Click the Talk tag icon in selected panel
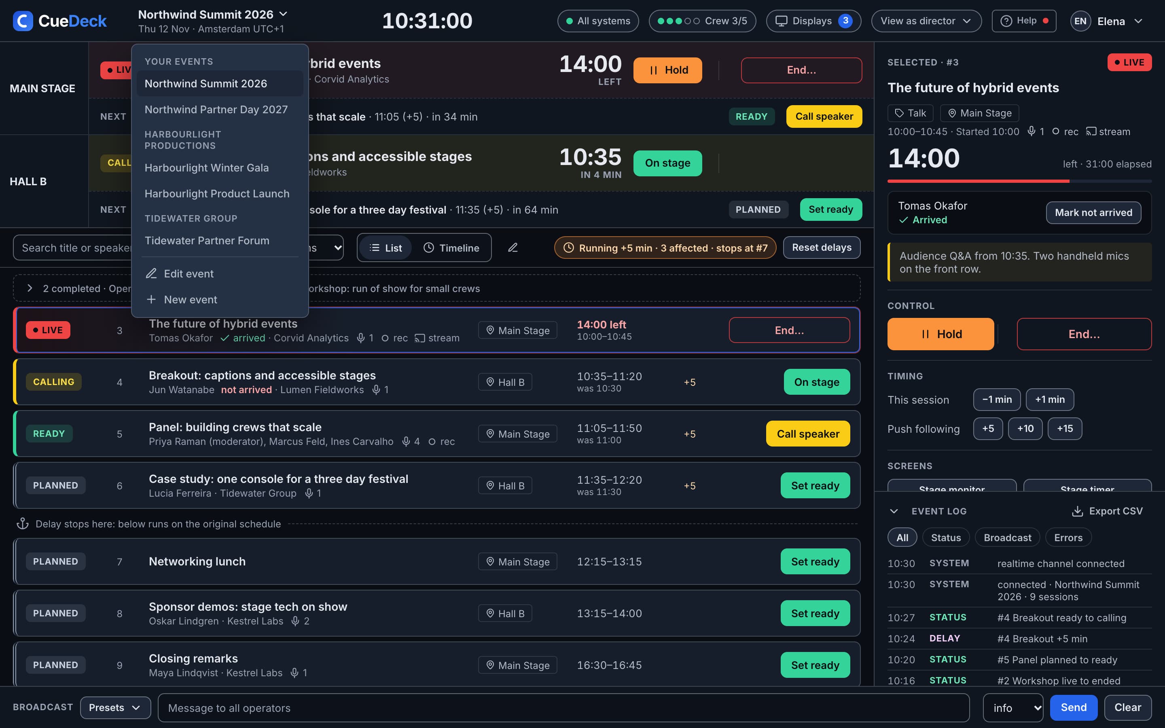 coord(899,113)
